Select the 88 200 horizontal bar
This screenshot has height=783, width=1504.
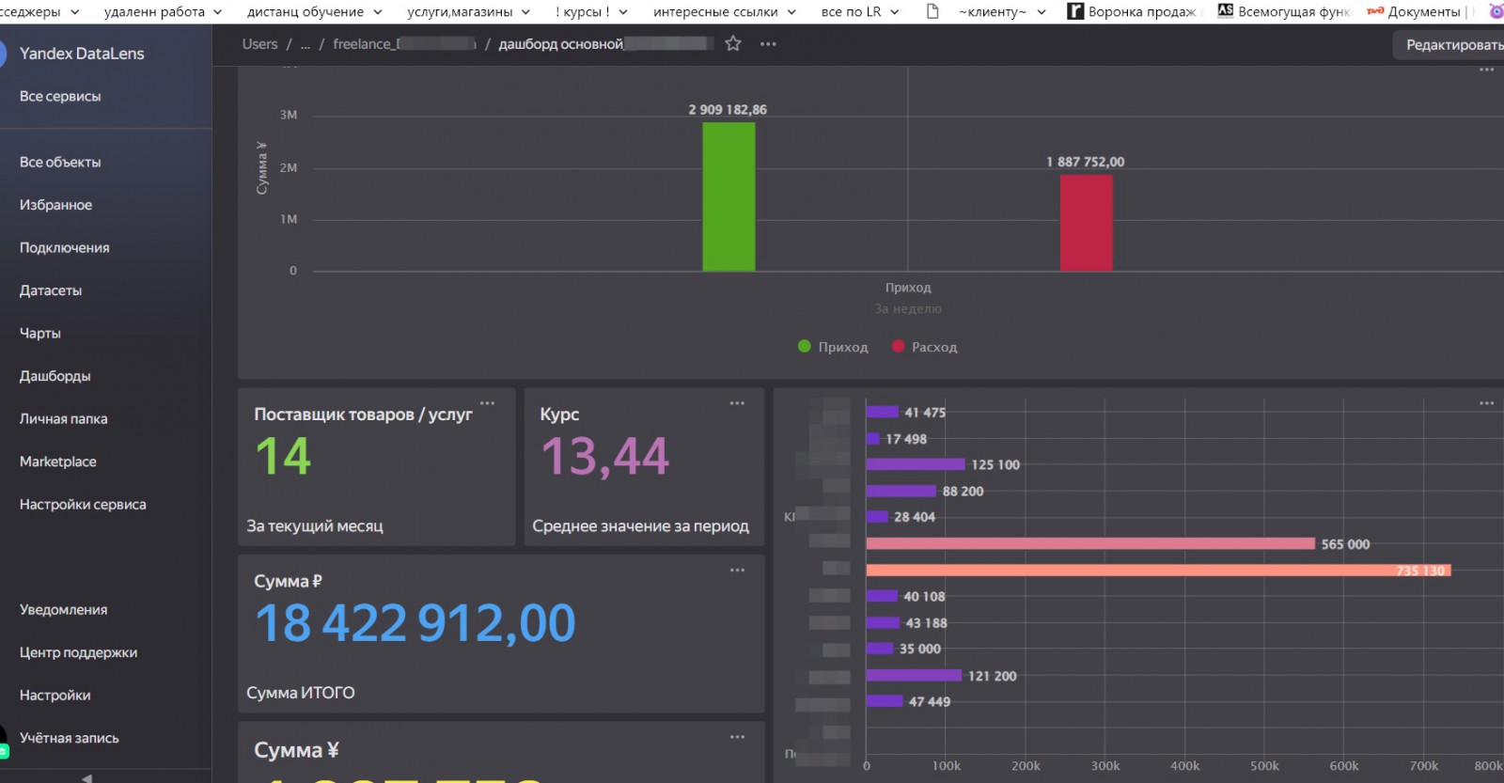click(901, 491)
